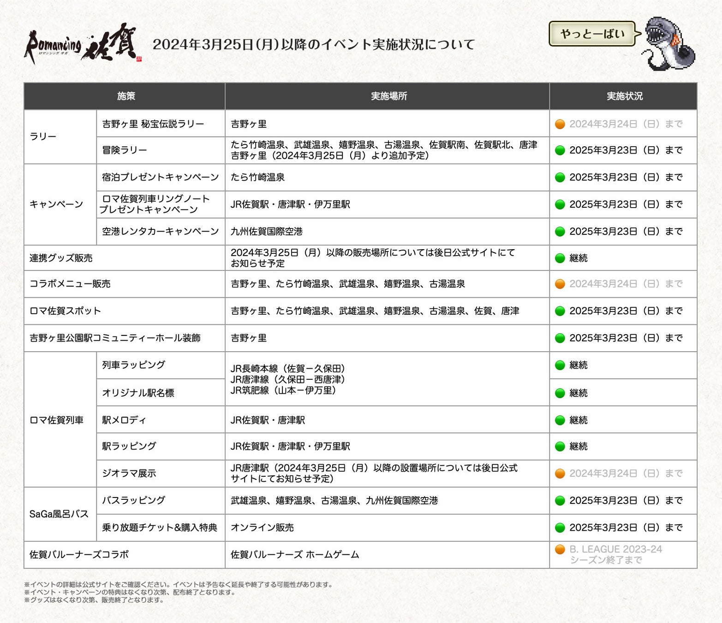Click green status dot for 乗り放題チケット&購入特典
Image resolution: width=722 pixels, height=623 pixels.
(560, 528)
